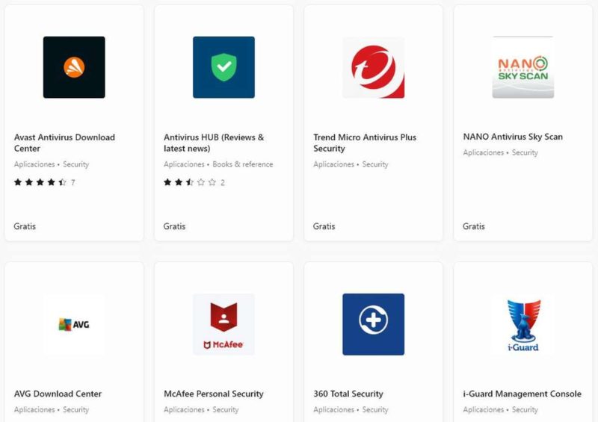Click Aplicaciones • Security under 360 Total Security
Viewport: 598px width, 422px height.
pos(351,410)
